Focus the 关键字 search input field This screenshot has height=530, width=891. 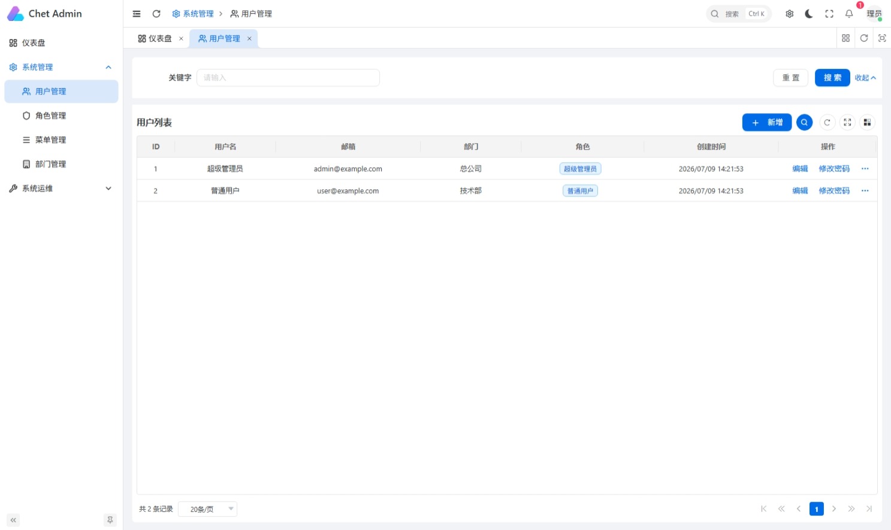(x=288, y=77)
